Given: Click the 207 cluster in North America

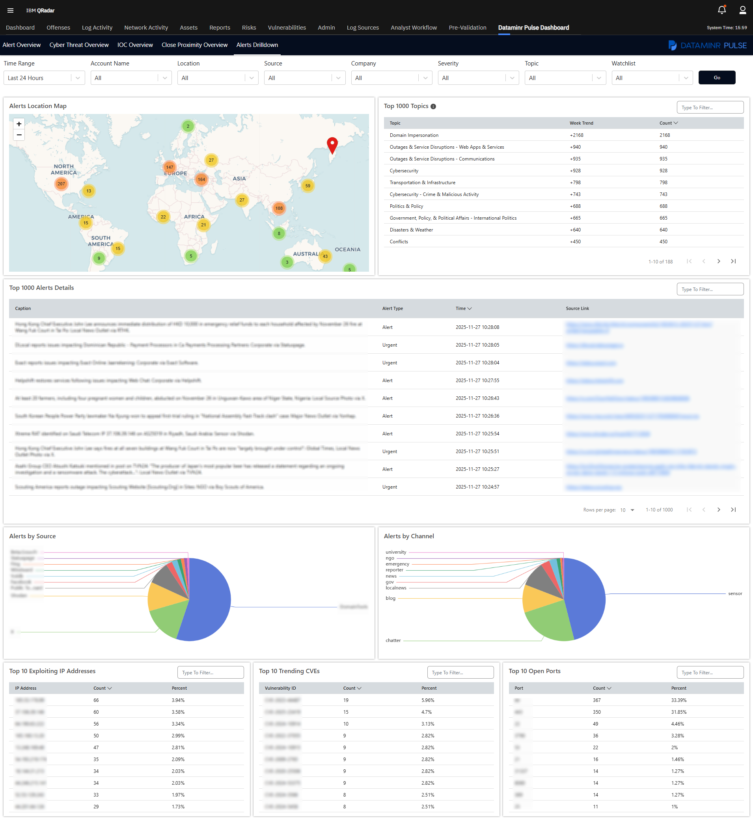Looking at the screenshot, I should coord(61,184).
